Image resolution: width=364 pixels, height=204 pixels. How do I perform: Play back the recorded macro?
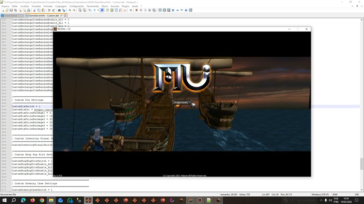click(145, 10)
